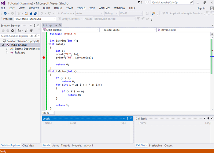Close the Locals panel
This screenshot has width=214, height=153.
coord(131,118)
